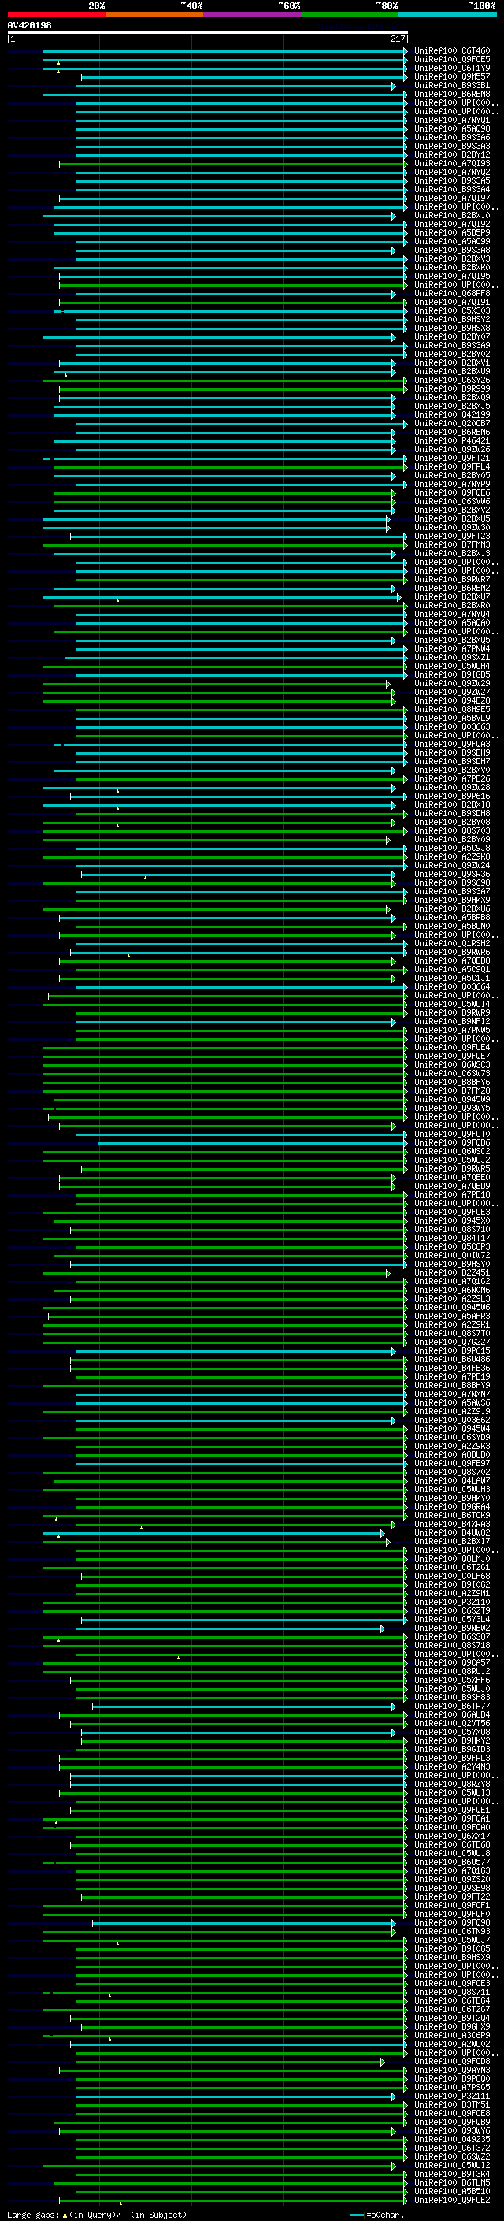Viewport: 504px width, 2221px height.
Task: Click the green ~80% identity legend segment
Action: point(350,14)
